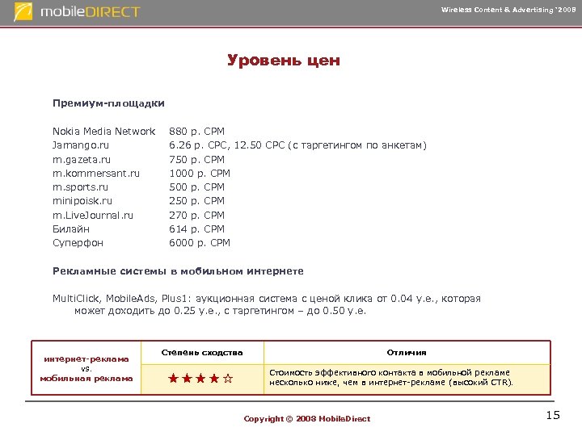Click the price '6000 р. CPM'
This screenshot has width=582, height=436.
(200, 243)
